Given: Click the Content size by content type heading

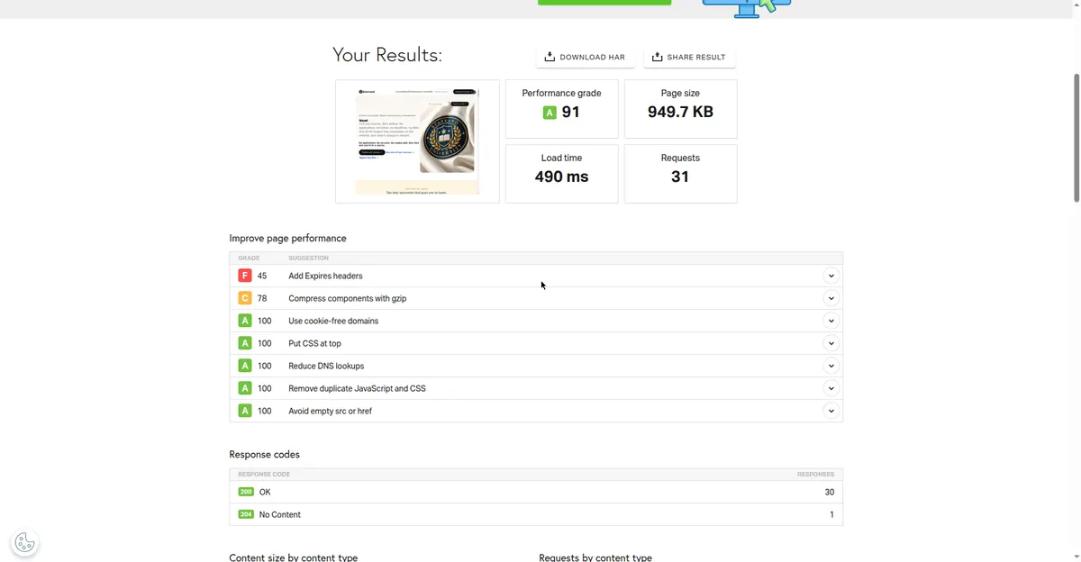Looking at the screenshot, I should pyautogui.click(x=293, y=557).
